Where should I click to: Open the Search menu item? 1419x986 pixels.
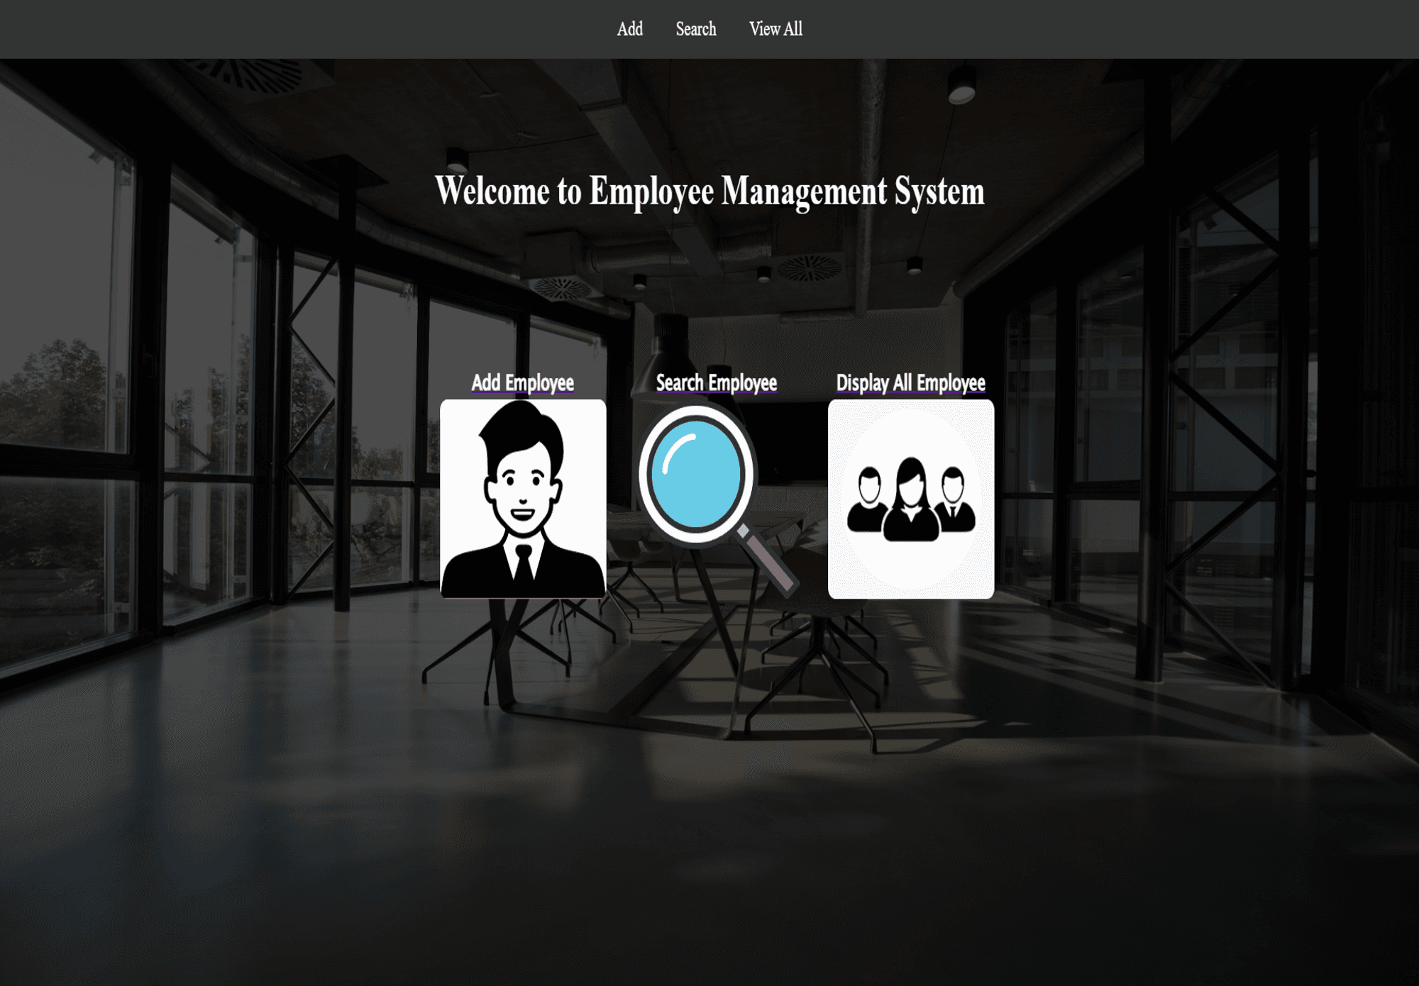coord(695,29)
